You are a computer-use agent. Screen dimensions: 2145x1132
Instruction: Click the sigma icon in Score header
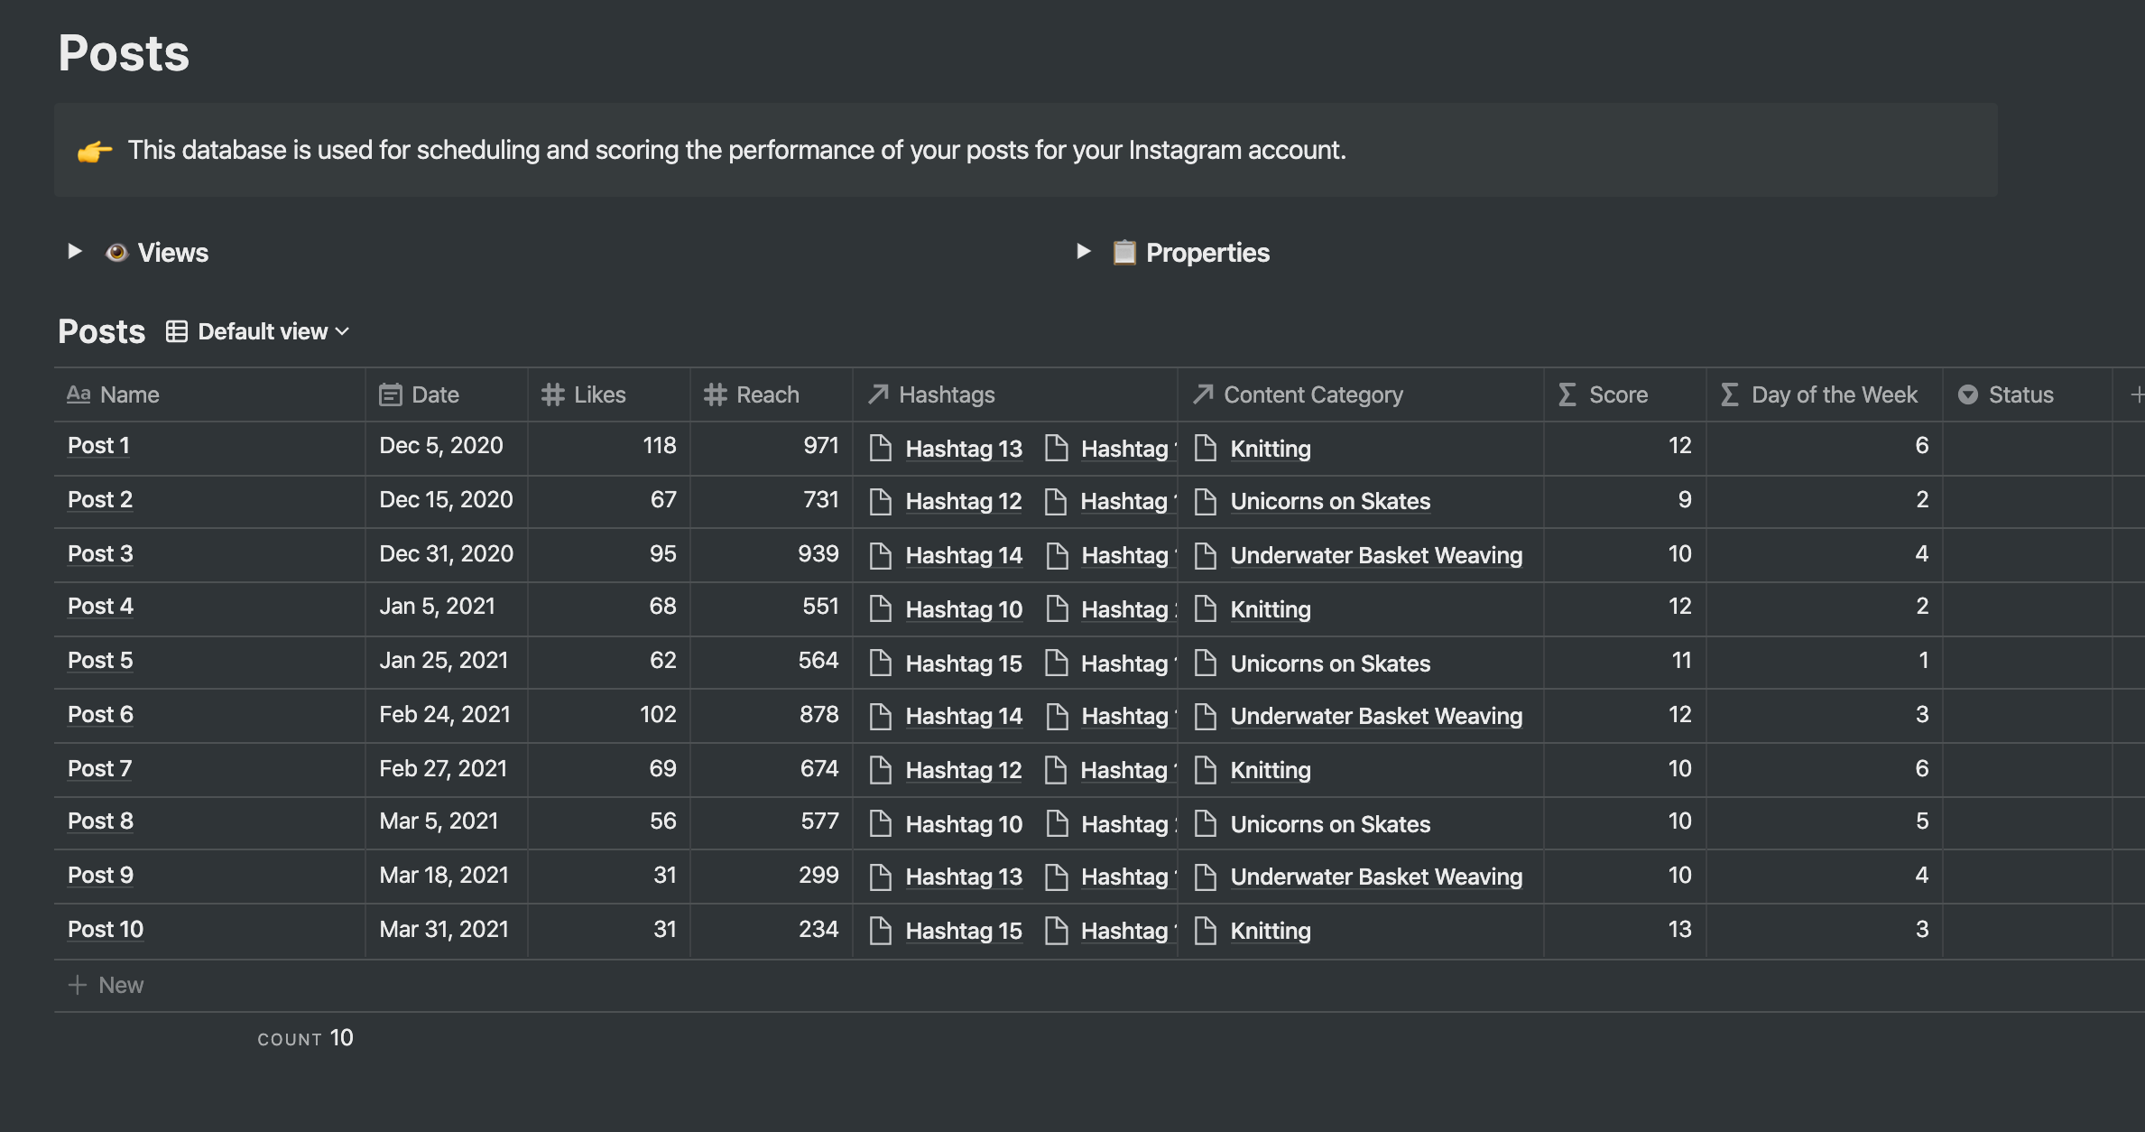(x=1567, y=395)
